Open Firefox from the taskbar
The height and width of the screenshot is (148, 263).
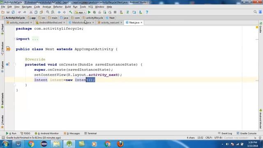pyautogui.click(x=120, y=144)
